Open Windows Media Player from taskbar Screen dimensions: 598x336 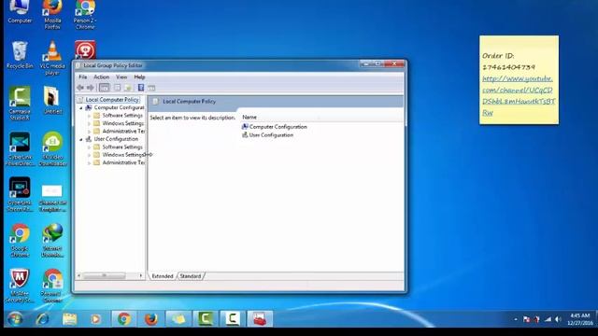[x=95, y=318]
